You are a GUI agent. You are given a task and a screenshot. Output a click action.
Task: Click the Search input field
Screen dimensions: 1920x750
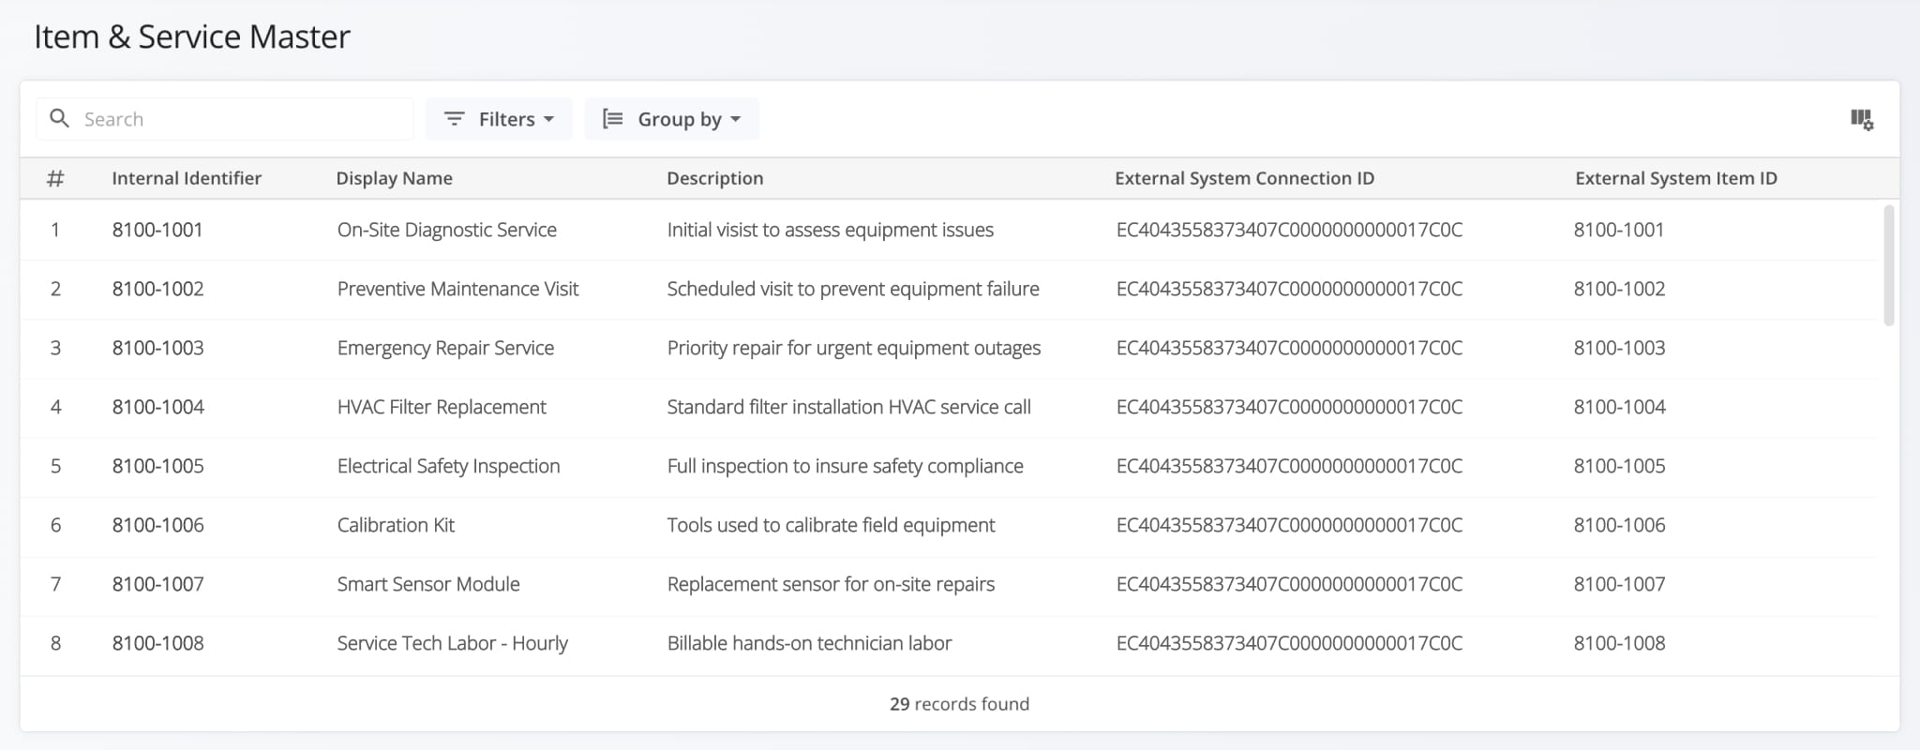pyautogui.click(x=225, y=119)
